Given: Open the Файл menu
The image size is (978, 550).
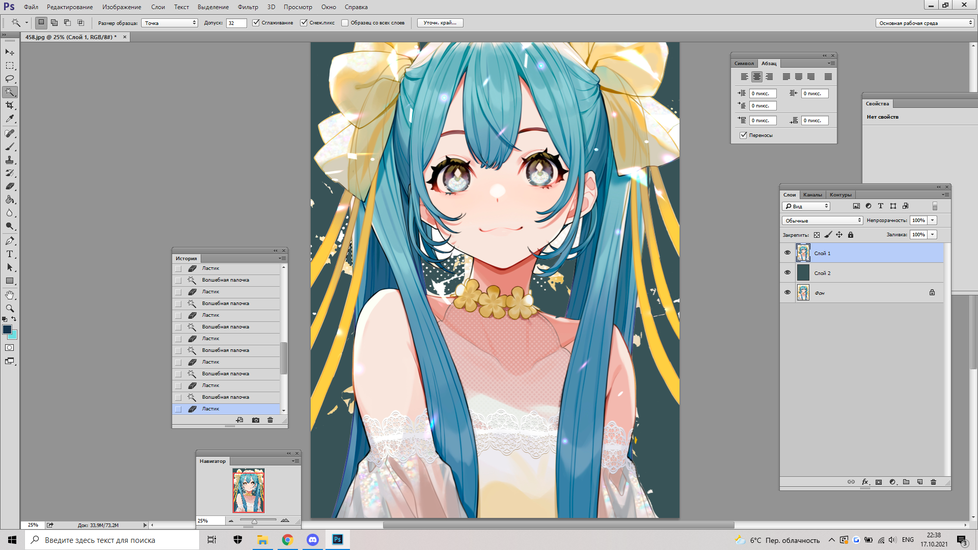Looking at the screenshot, I should pyautogui.click(x=31, y=7).
